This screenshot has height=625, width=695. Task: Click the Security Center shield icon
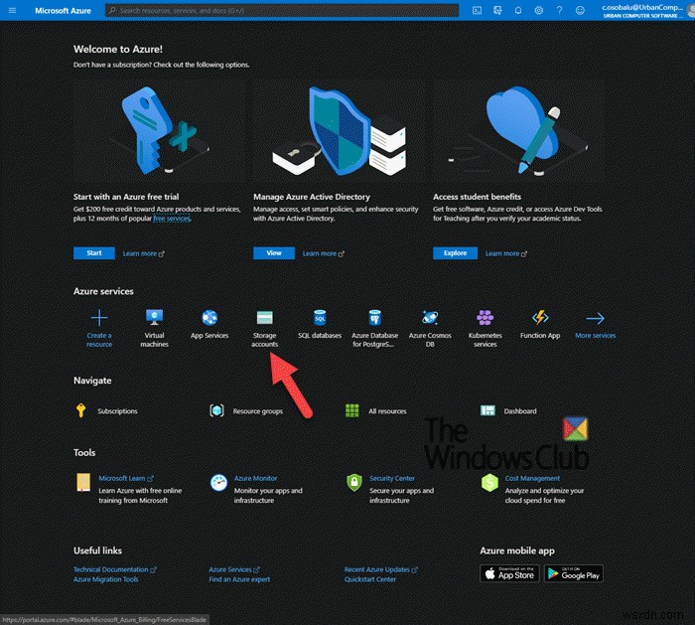pyautogui.click(x=354, y=483)
